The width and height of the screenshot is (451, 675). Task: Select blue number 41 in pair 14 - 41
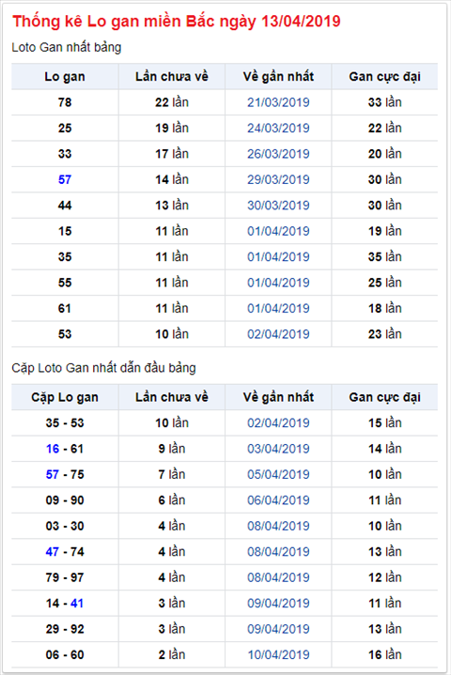pyautogui.click(x=77, y=604)
